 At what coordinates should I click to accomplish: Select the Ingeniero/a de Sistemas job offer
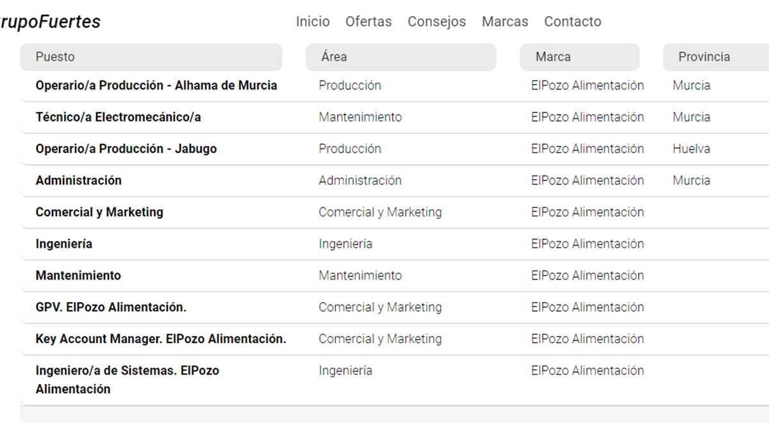[127, 380]
